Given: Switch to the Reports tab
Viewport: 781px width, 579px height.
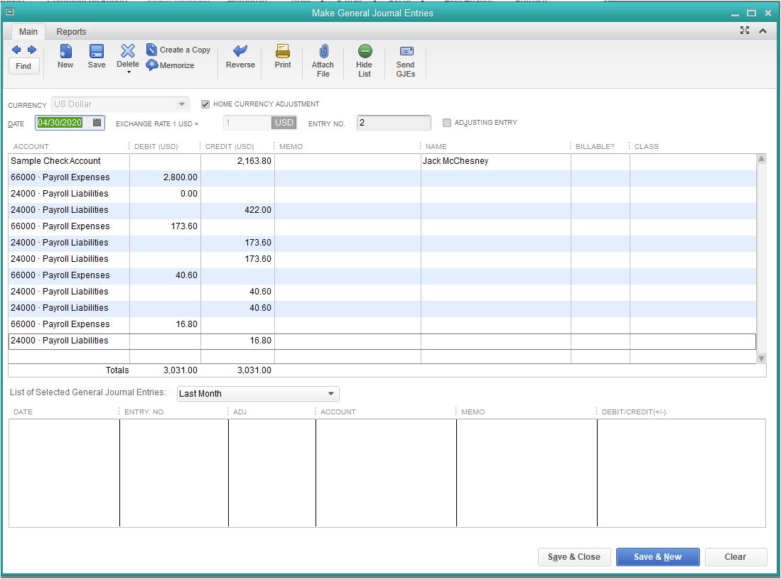Looking at the screenshot, I should pyautogui.click(x=71, y=32).
